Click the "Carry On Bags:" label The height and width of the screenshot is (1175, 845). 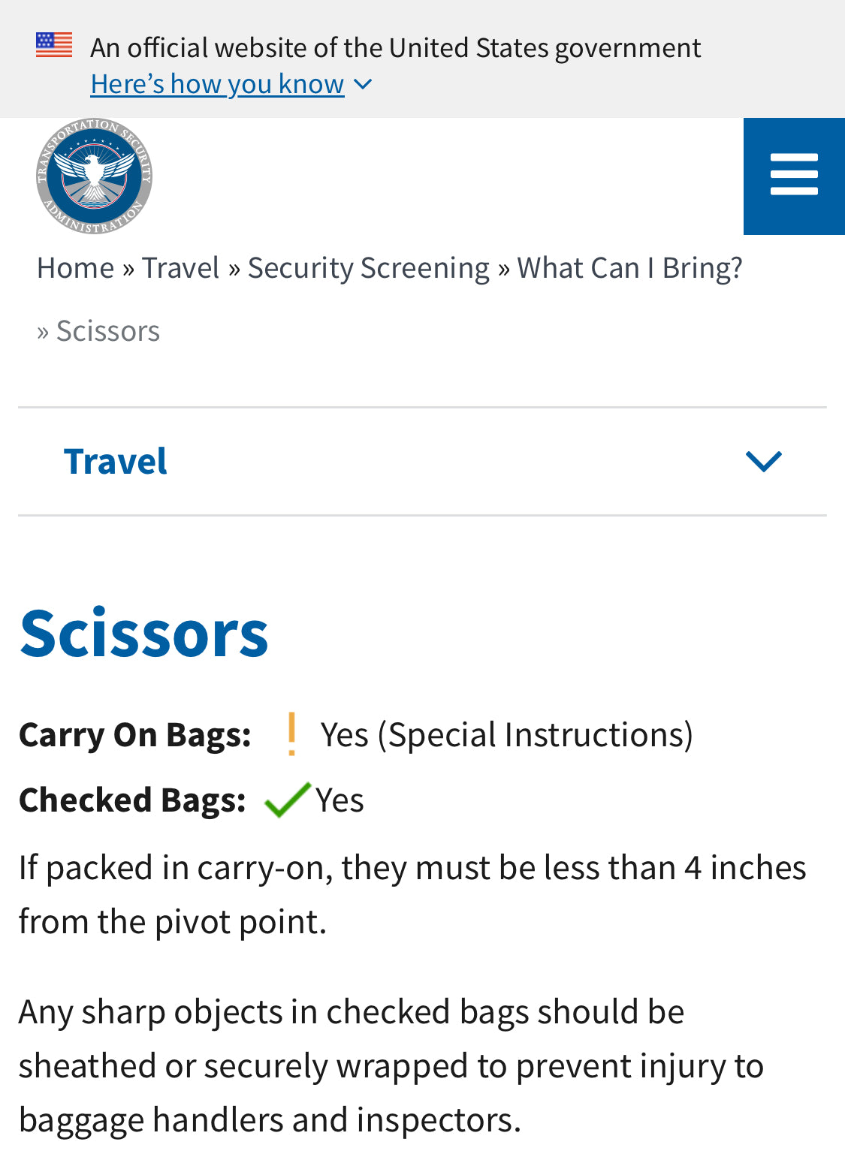pyautogui.click(x=135, y=734)
